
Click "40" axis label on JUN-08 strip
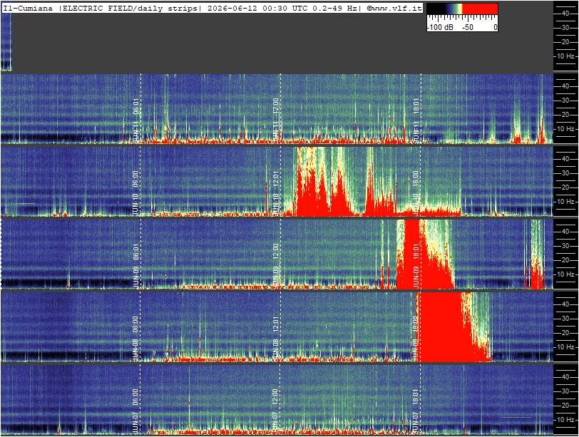565,304
